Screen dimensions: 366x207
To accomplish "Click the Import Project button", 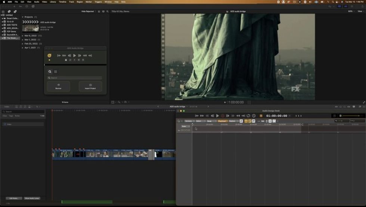I will pos(90,86).
